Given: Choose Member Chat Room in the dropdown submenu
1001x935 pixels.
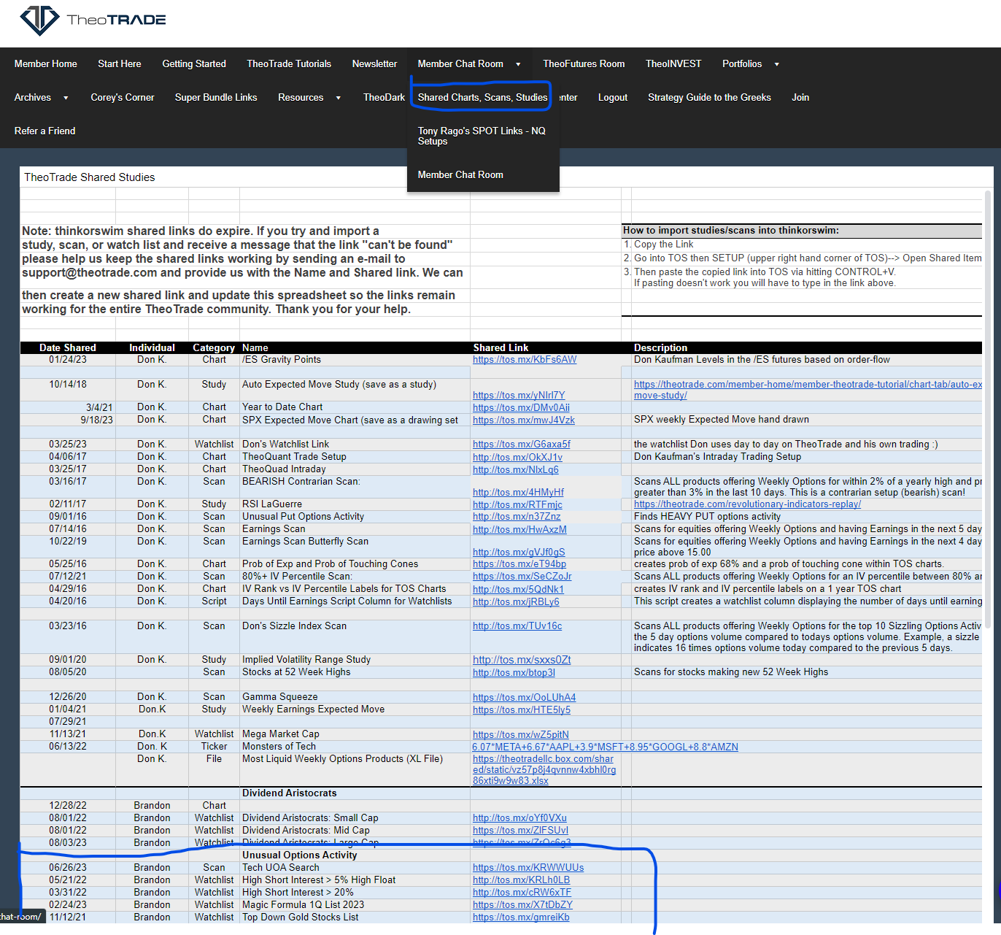Looking at the screenshot, I should pyautogui.click(x=460, y=175).
